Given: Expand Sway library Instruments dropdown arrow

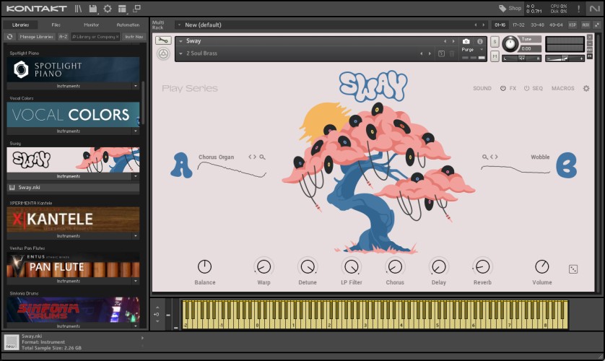Looking at the screenshot, I should coord(136,176).
